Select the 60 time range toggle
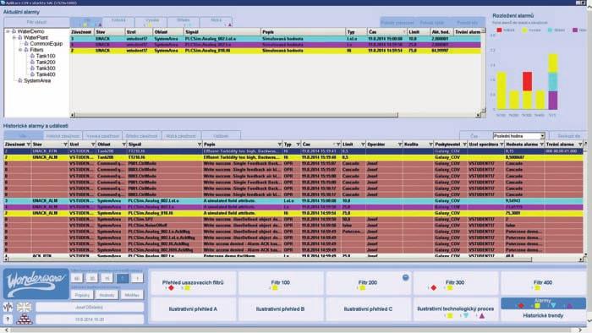Image resolution: width=592 pixels, height=333 pixels. pyautogui.click(x=77, y=279)
